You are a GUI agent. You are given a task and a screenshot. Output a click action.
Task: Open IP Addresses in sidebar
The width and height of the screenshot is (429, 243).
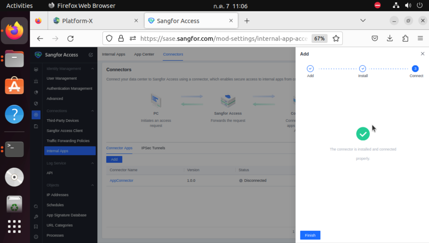coord(58,195)
